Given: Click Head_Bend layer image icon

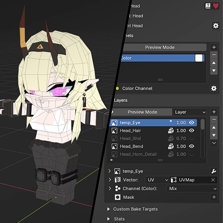Looking at the screenshot, I should click(114, 146).
